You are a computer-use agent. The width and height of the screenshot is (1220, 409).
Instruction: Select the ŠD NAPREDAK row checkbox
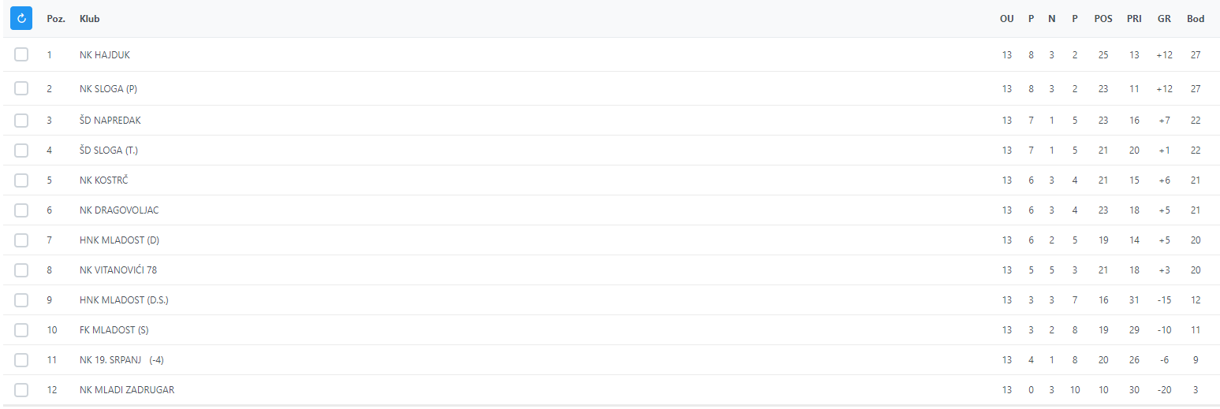click(21, 121)
